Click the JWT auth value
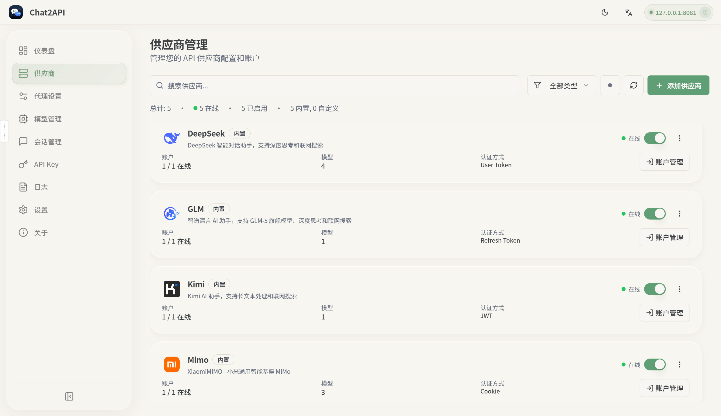 click(x=486, y=316)
